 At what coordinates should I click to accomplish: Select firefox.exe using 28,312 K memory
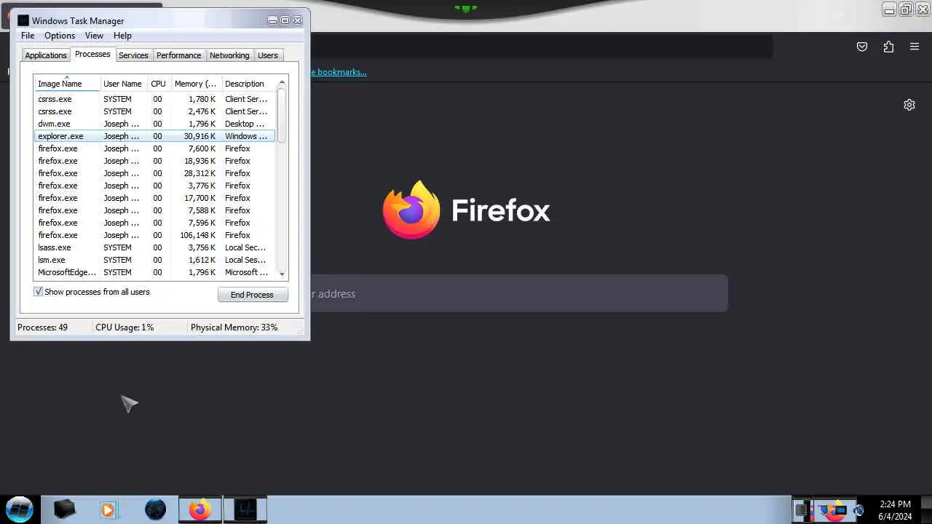click(155, 173)
